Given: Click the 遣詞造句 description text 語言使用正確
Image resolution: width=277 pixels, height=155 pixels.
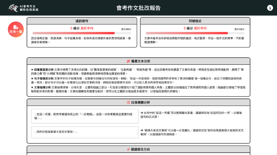Looking at the screenshot, I should pos(81,40).
